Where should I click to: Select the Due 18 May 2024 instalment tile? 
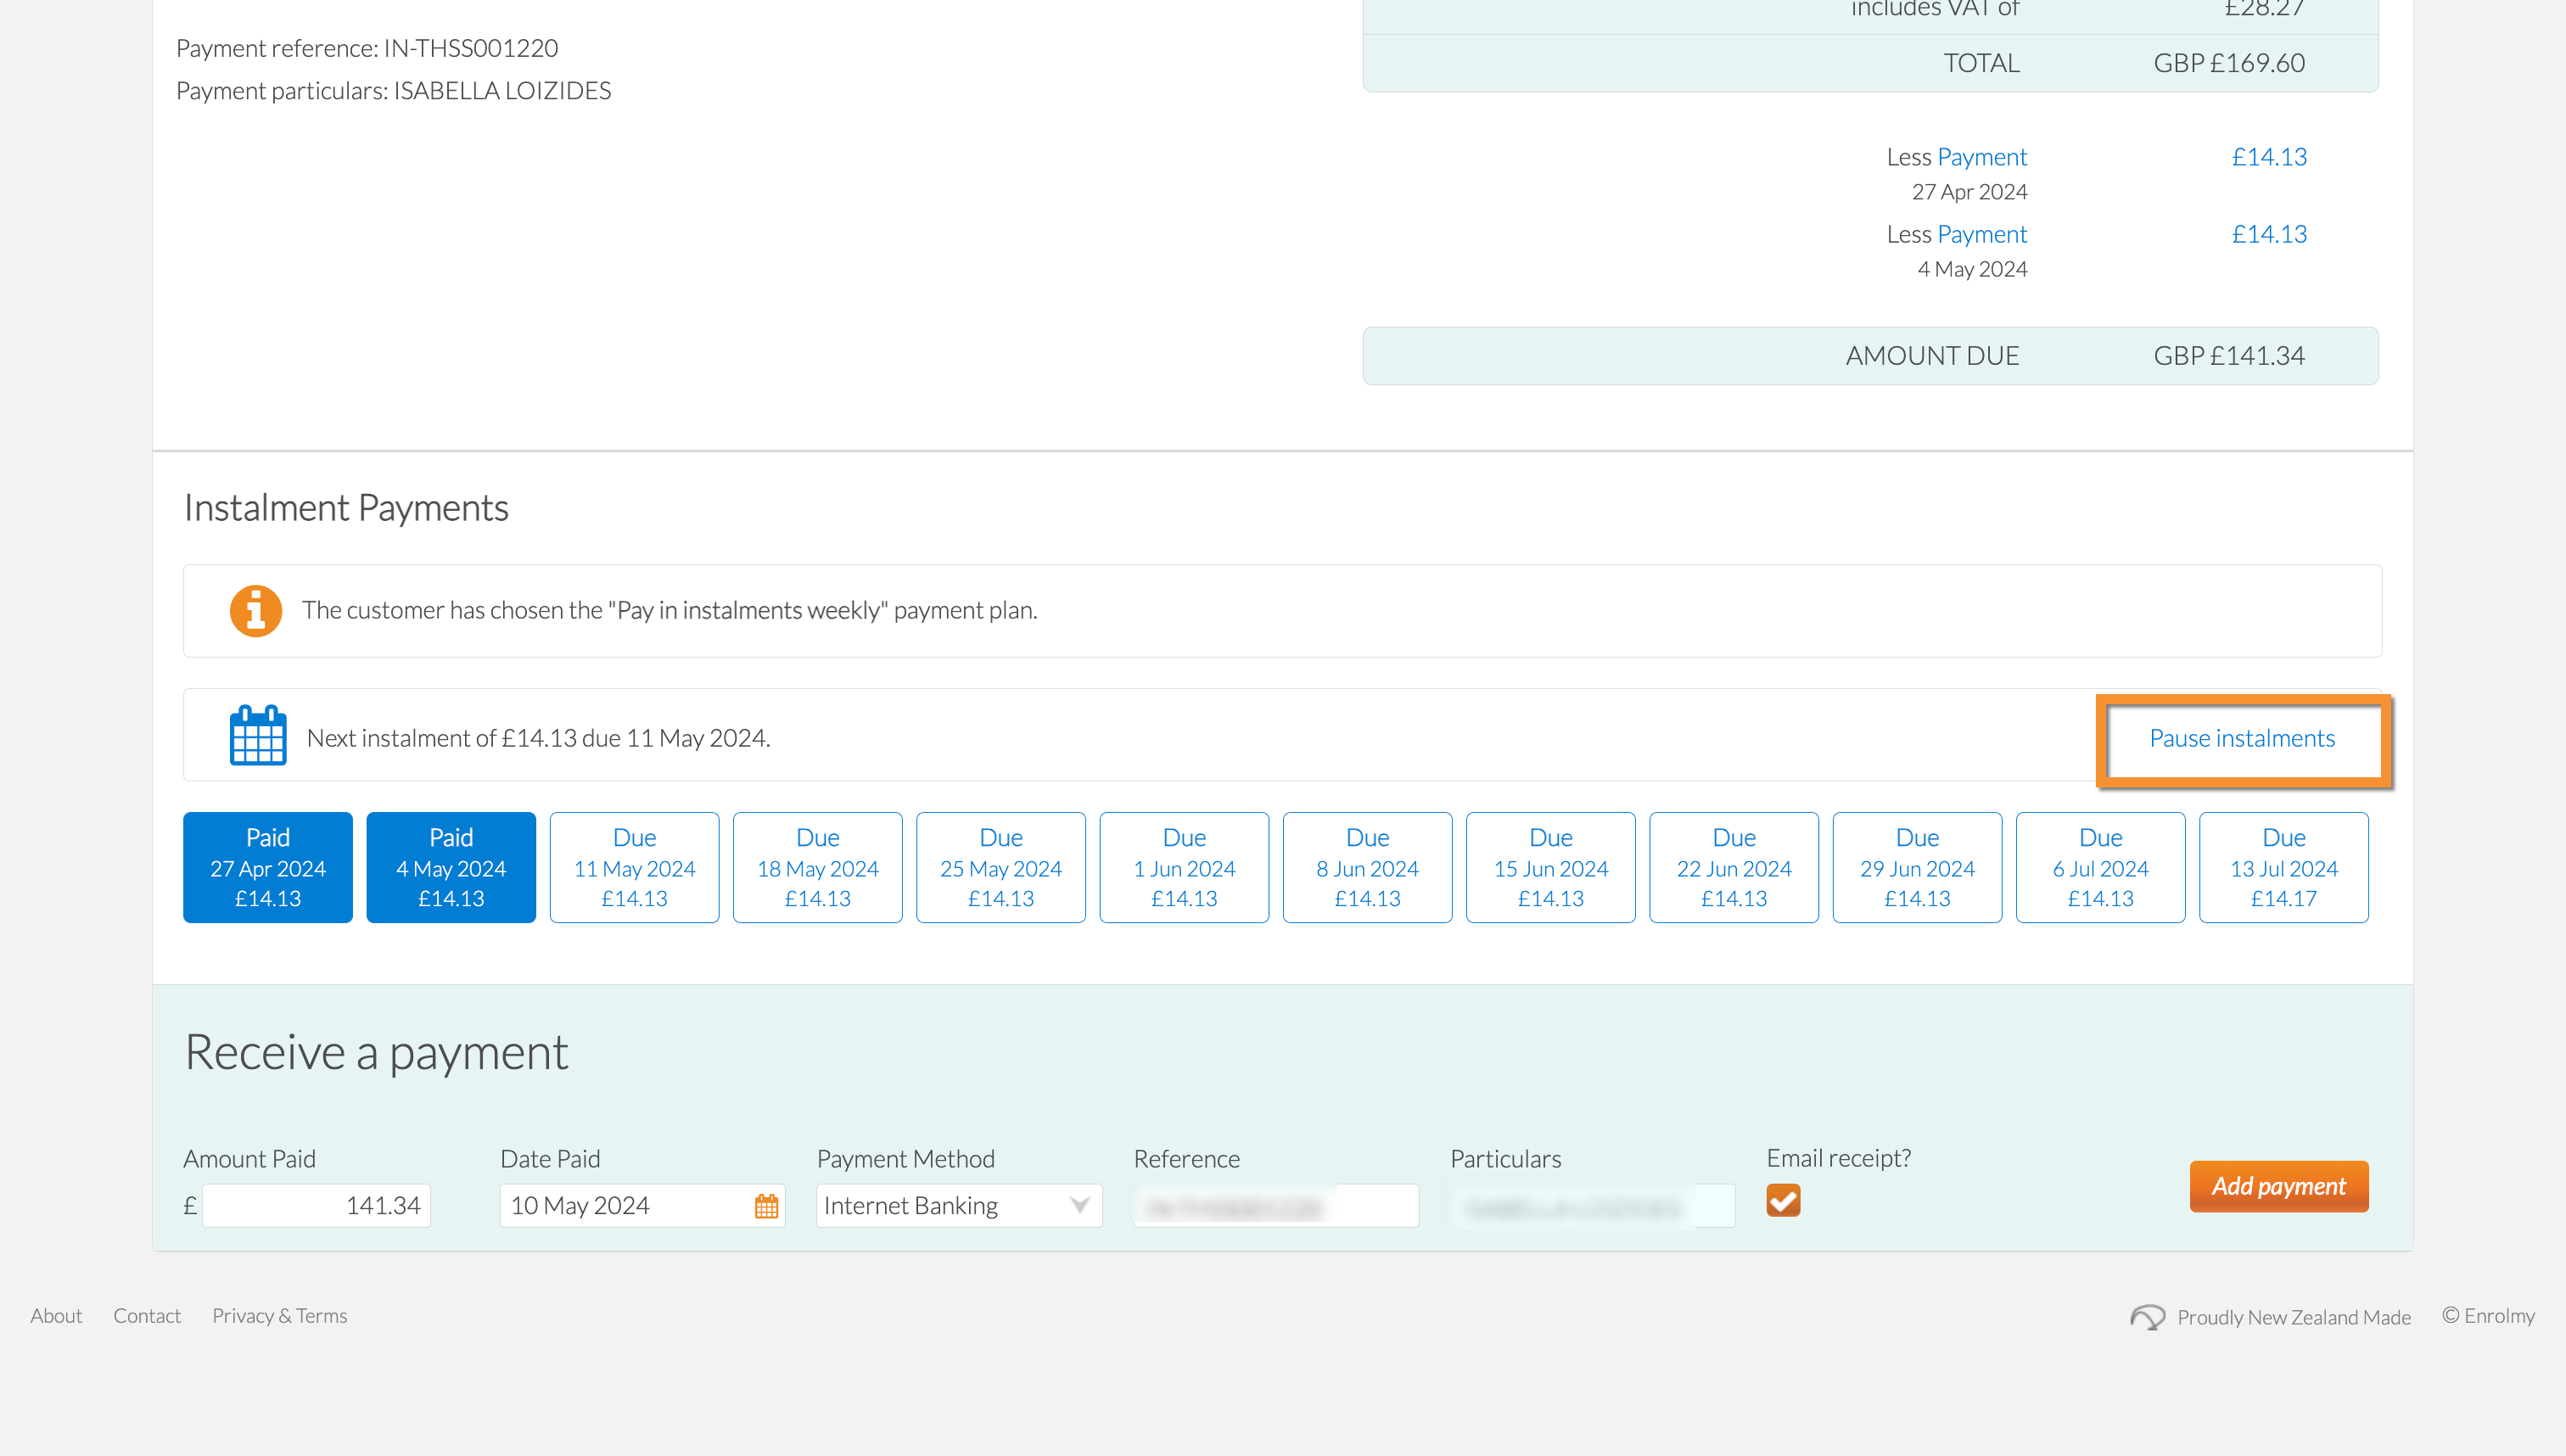pos(818,867)
